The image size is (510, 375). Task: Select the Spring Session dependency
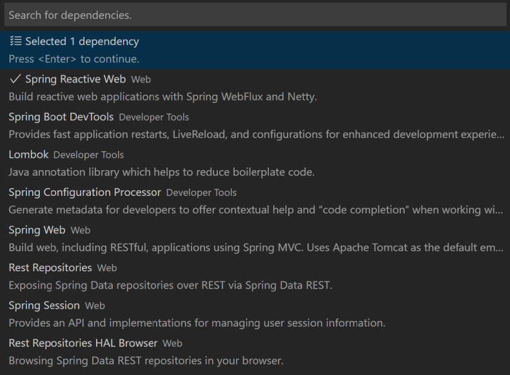point(255,314)
